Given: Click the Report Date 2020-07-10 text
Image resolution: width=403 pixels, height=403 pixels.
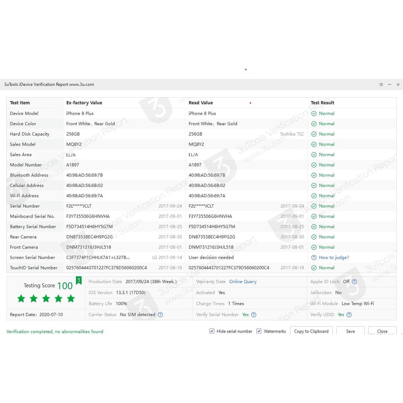Looking at the screenshot, I should pyautogui.click(x=36, y=314).
